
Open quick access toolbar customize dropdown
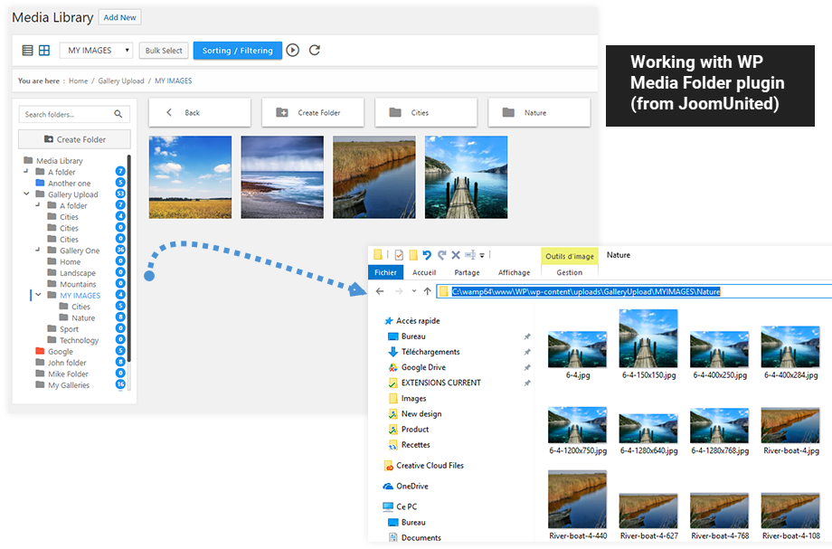click(482, 255)
